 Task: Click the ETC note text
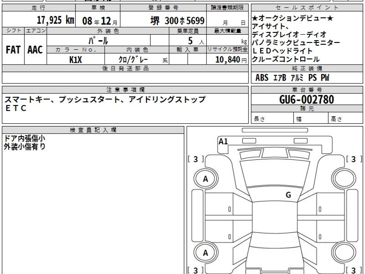[16, 108]
